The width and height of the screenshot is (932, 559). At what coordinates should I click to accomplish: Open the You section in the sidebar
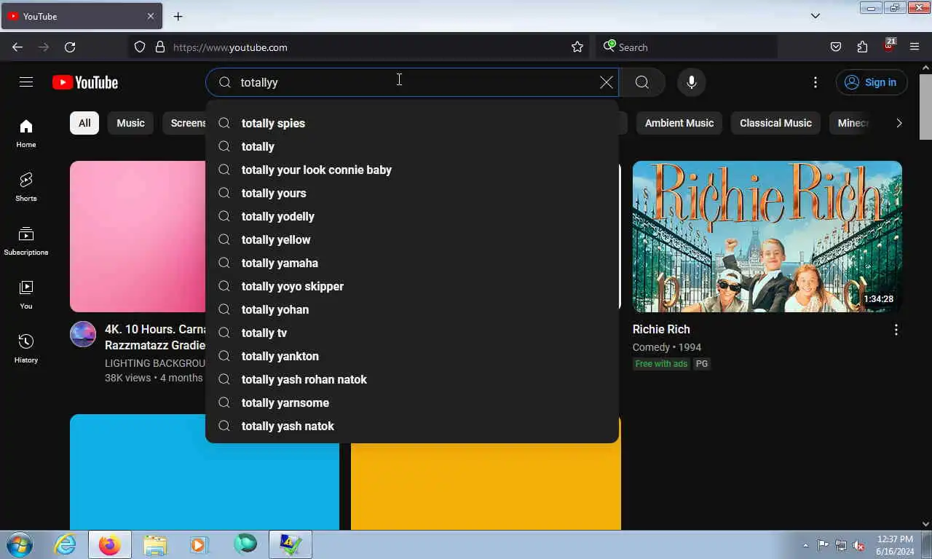26,295
